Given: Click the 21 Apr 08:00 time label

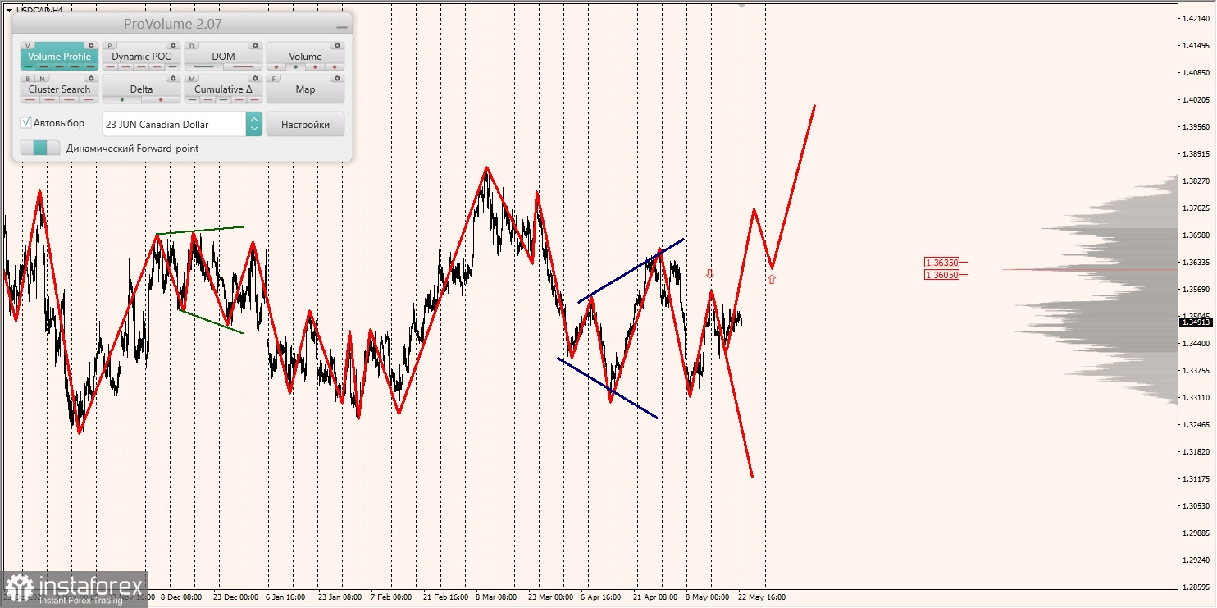Looking at the screenshot, I should pos(655,597).
